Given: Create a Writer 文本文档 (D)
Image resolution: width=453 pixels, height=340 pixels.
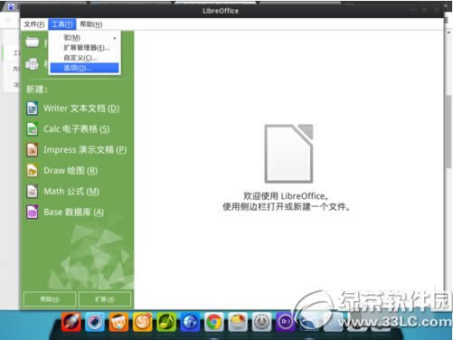Looking at the screenshot, I should 81,109.
